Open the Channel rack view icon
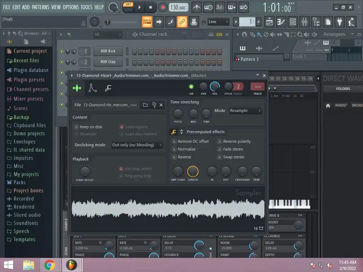 point(293,22)
